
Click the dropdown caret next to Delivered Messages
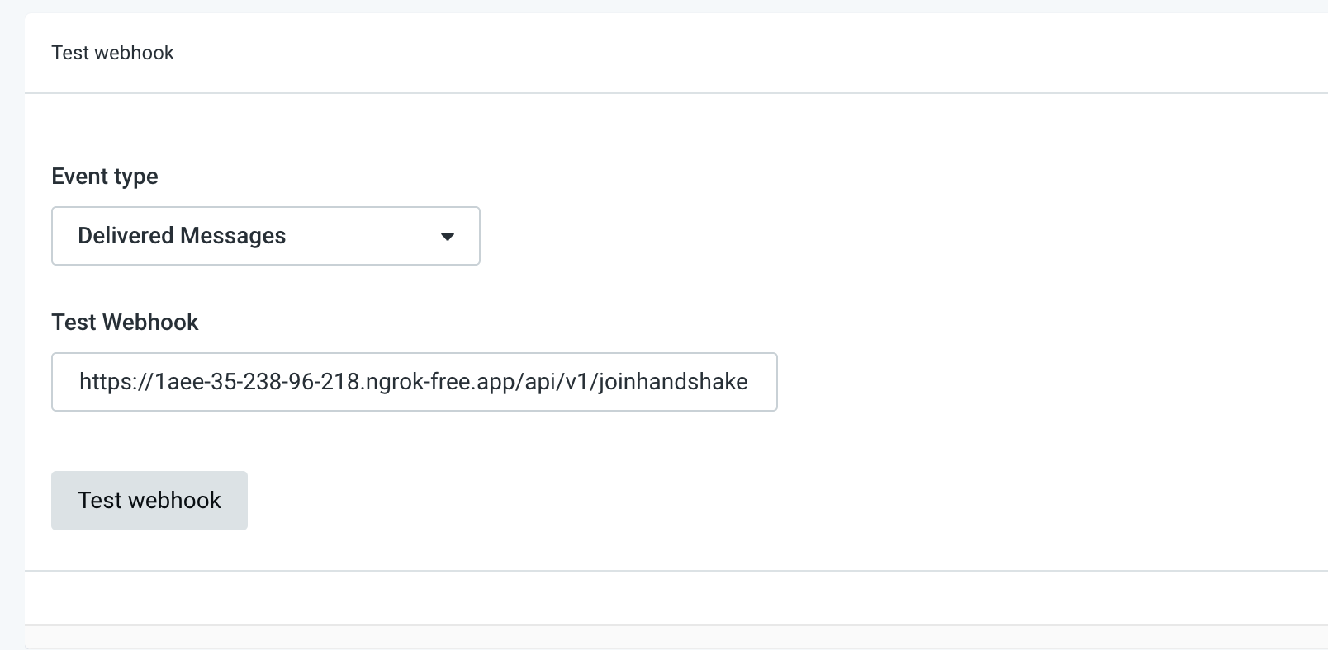tap(448, 236)
